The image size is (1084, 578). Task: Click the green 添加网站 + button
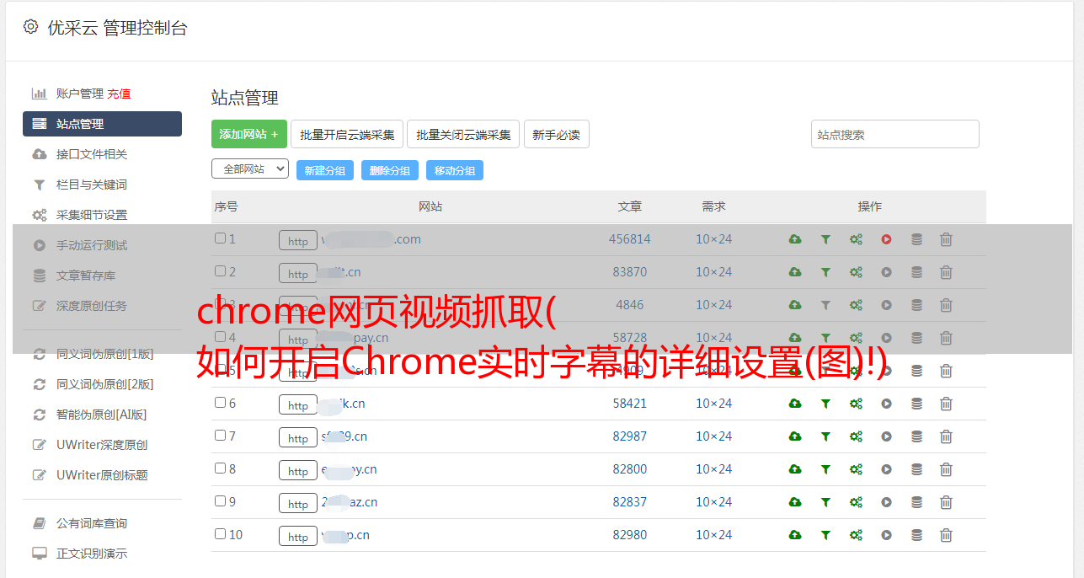pos(249,134)
